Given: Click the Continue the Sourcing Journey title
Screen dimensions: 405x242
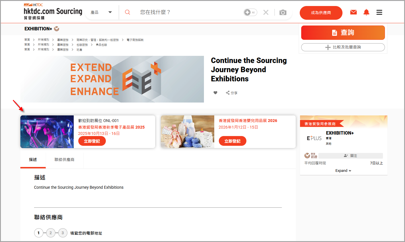Looking at the screenshot, I should [x=249, y=70].
